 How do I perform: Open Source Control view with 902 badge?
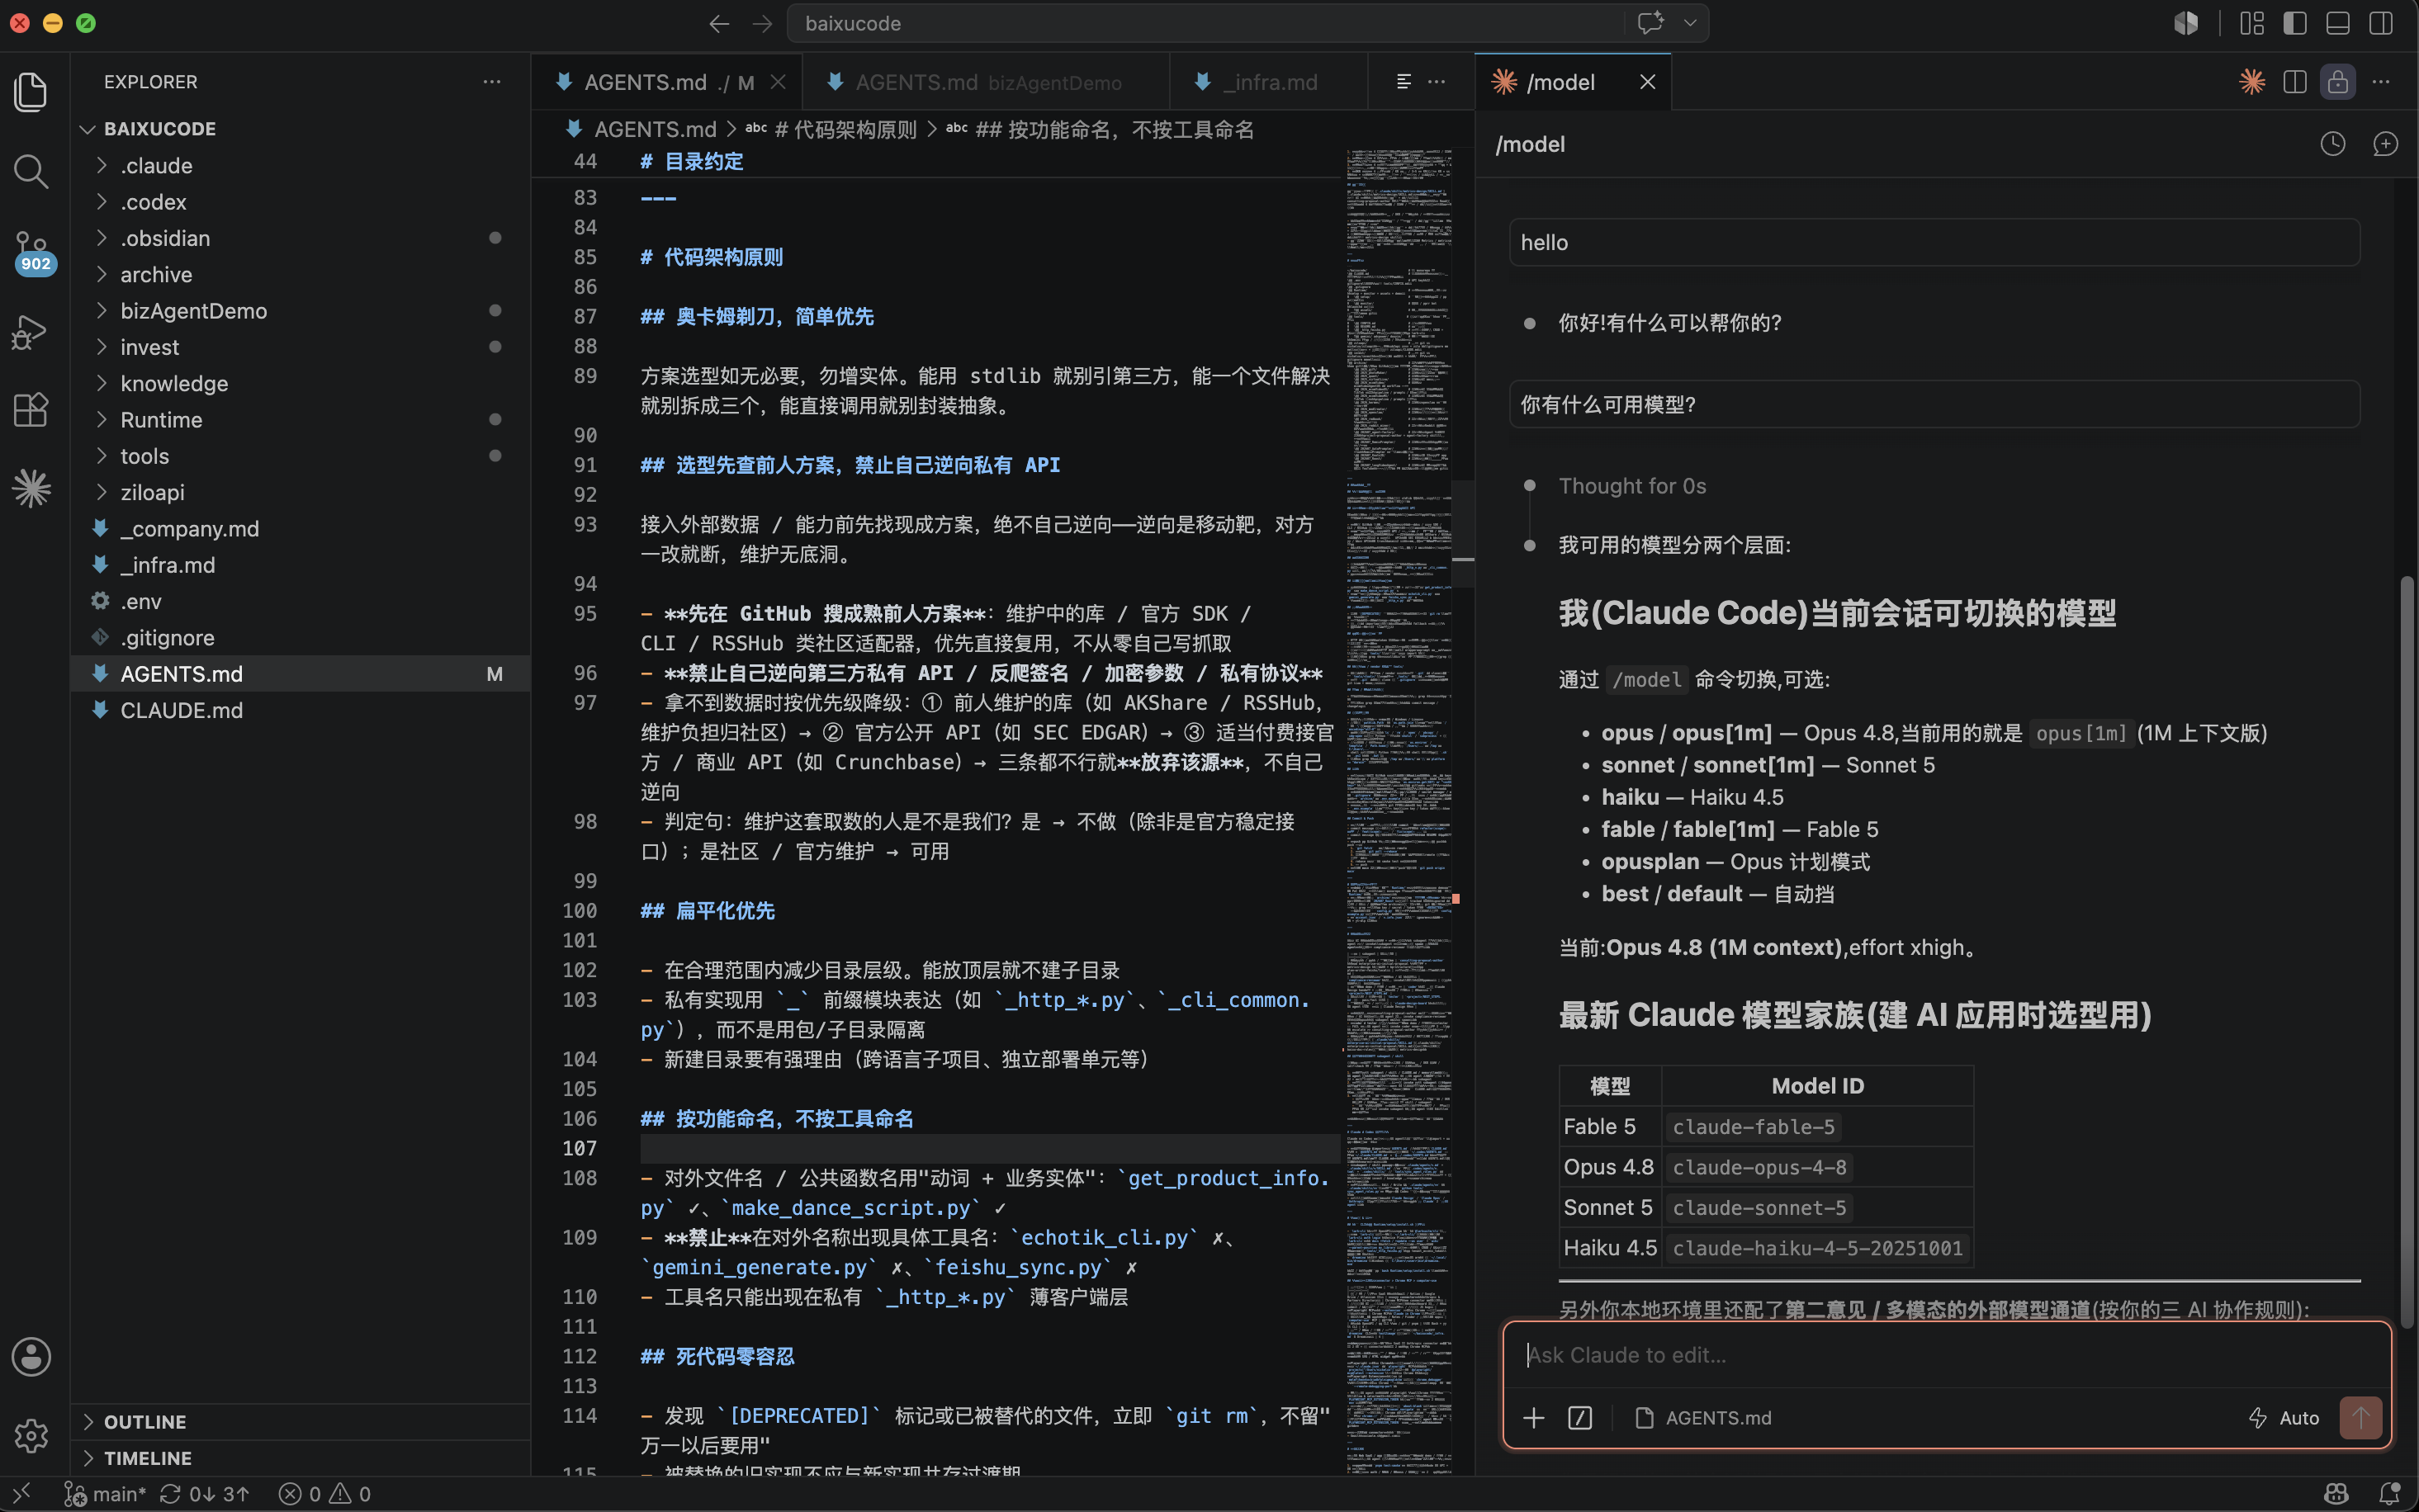tap(32, 252)
